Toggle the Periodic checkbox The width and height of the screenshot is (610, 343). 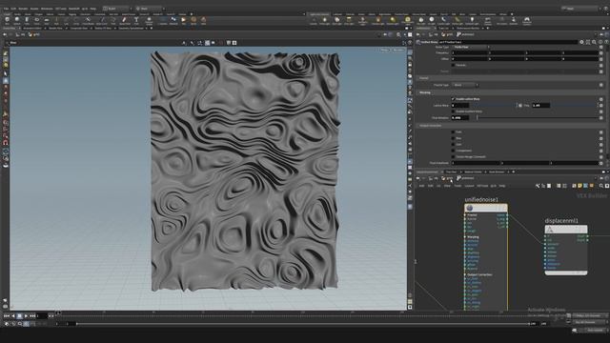[x=453, y=65]
